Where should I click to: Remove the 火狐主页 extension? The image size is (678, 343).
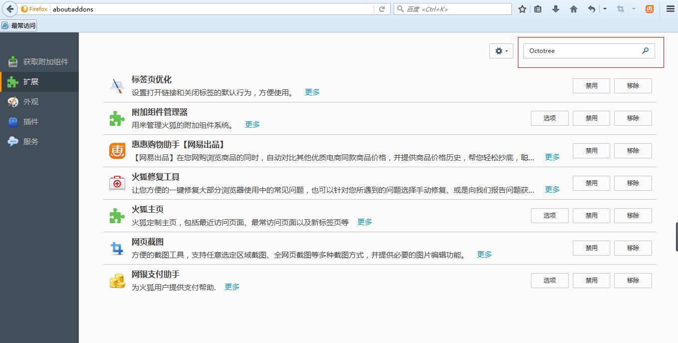(x=633, y=216)
